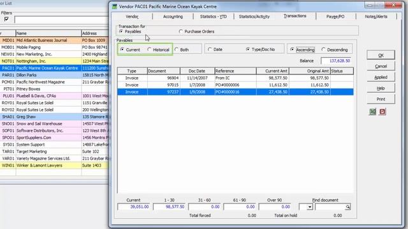408x229 pixels.
Task: Click the Balance value field
Action: [x=336, y=61]
